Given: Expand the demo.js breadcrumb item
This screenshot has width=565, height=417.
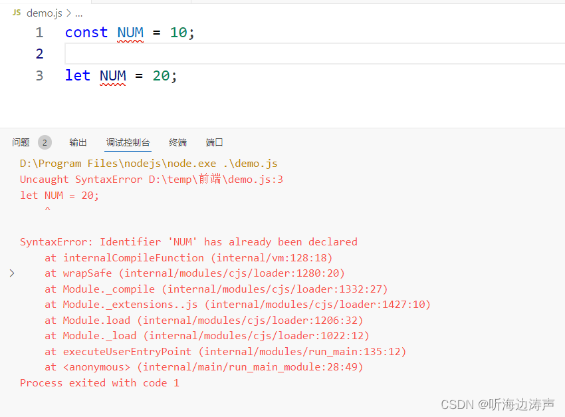Looking at the screenshot, I should [41, 12].
